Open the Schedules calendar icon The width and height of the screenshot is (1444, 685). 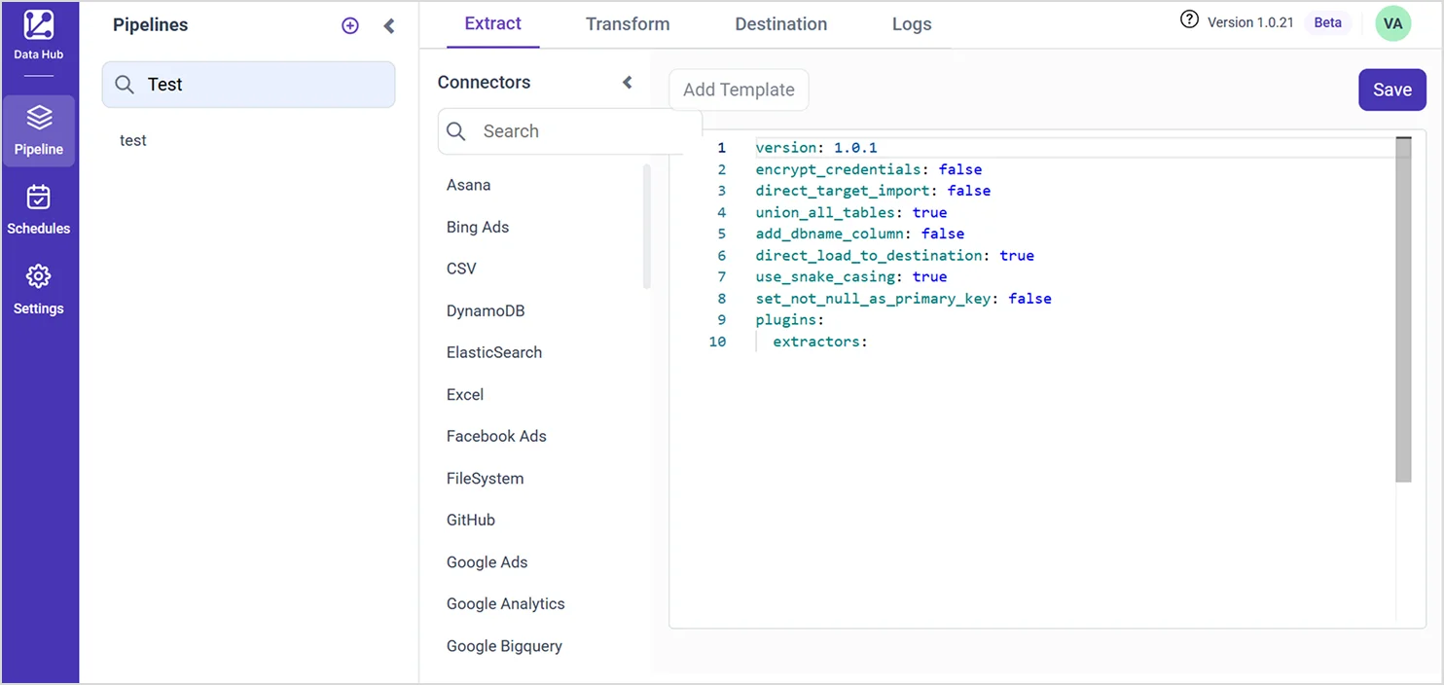pyautogui.click(x=39, y=198)
